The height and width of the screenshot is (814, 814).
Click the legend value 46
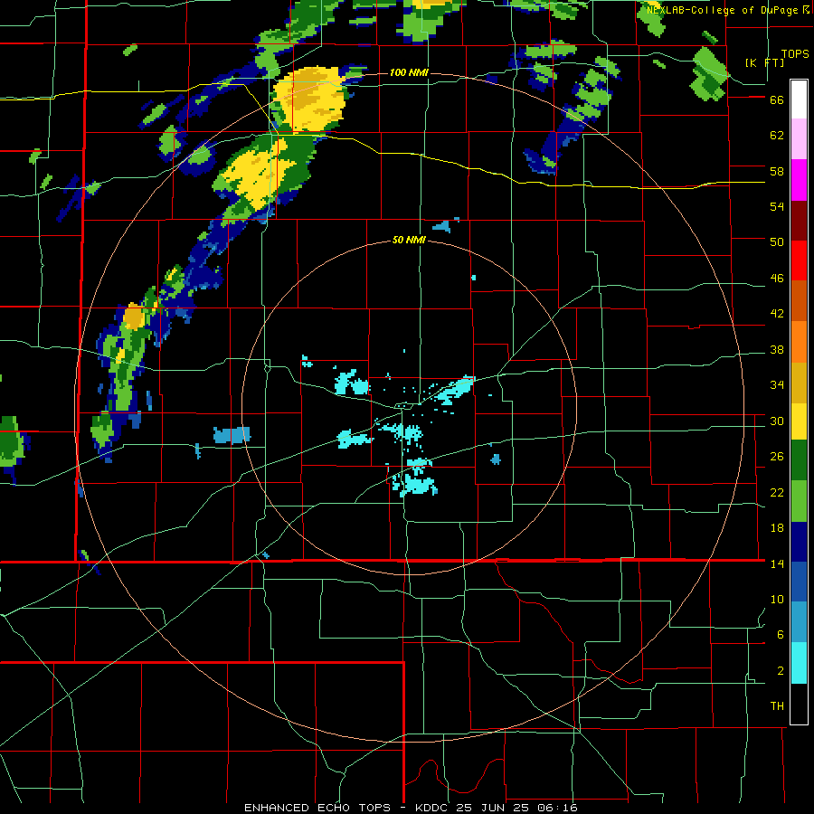(777, 278)
